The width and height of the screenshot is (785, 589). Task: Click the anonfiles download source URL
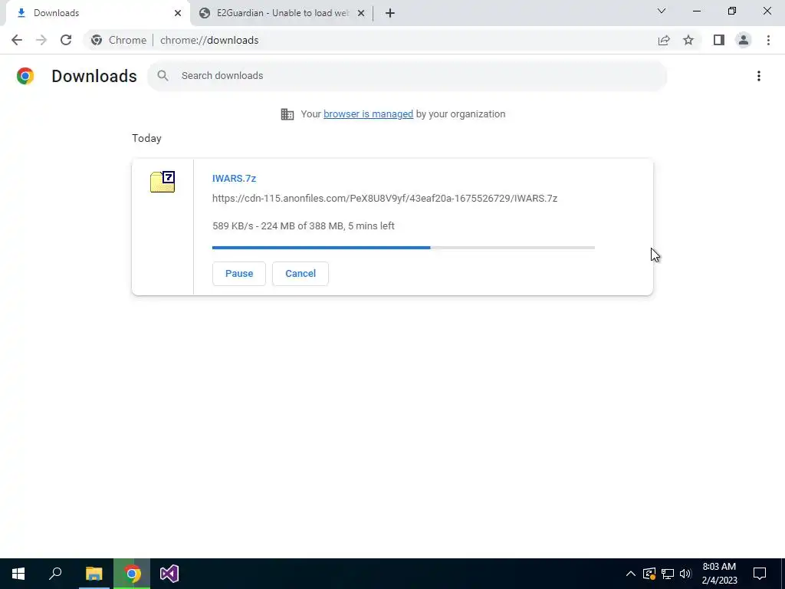pos(385,199)
